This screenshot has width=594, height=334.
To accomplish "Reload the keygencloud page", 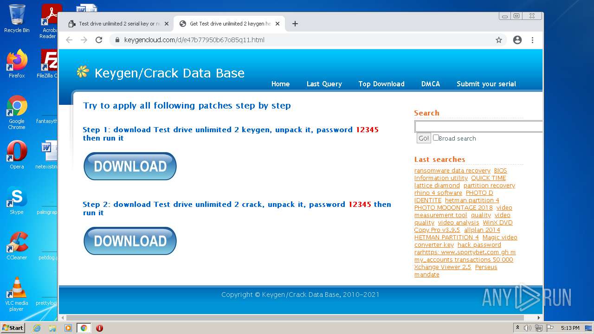I will tap(99, 40).
